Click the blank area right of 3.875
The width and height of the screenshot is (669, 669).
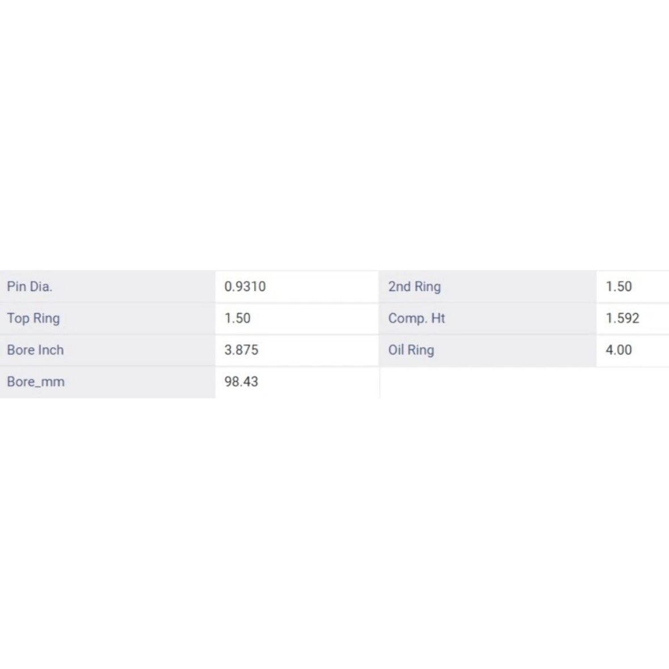[x=319, y=350]
